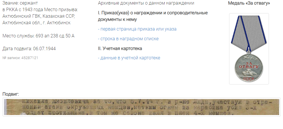Screen dimensions: 283x129
Task: Open the первая страница приказа или указа link
Action: 137,29
